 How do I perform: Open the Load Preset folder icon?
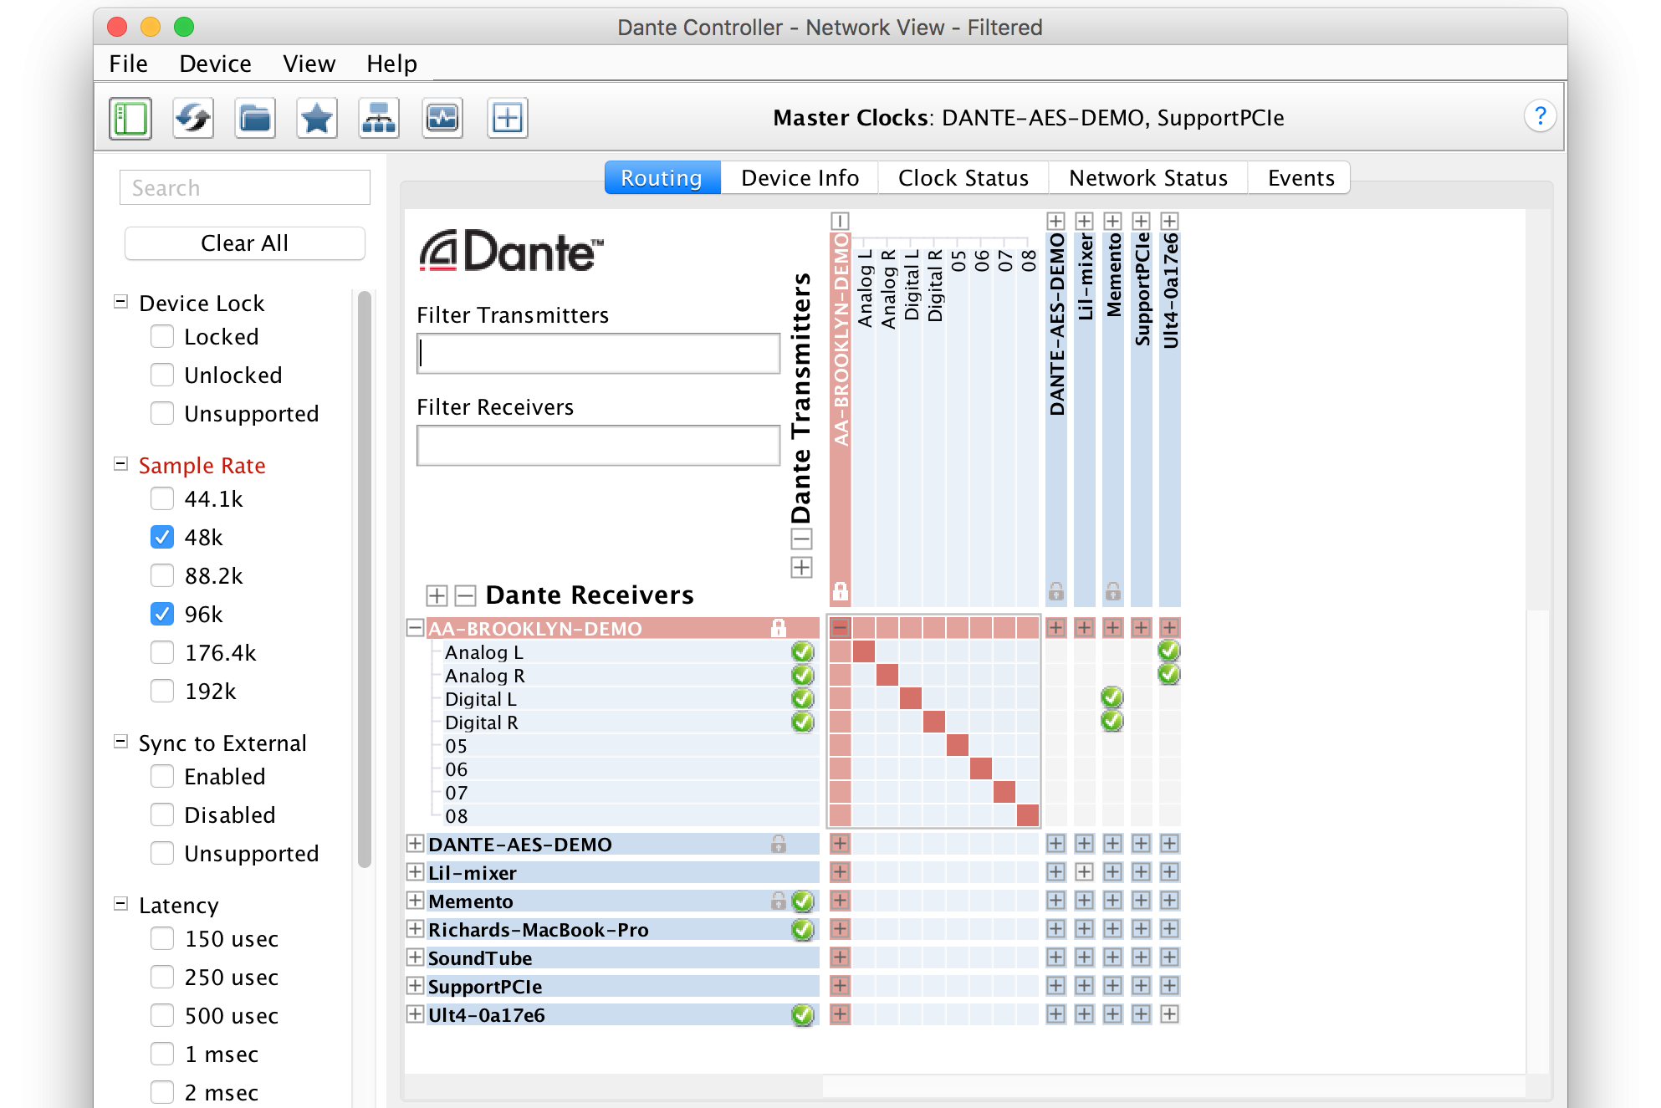255,118
